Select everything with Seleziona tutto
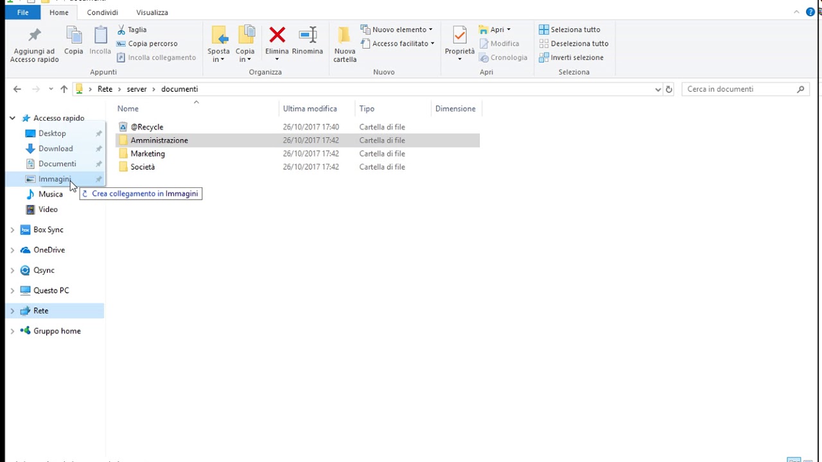The height and width of the screenshot is (462, 822). (570, 30)
